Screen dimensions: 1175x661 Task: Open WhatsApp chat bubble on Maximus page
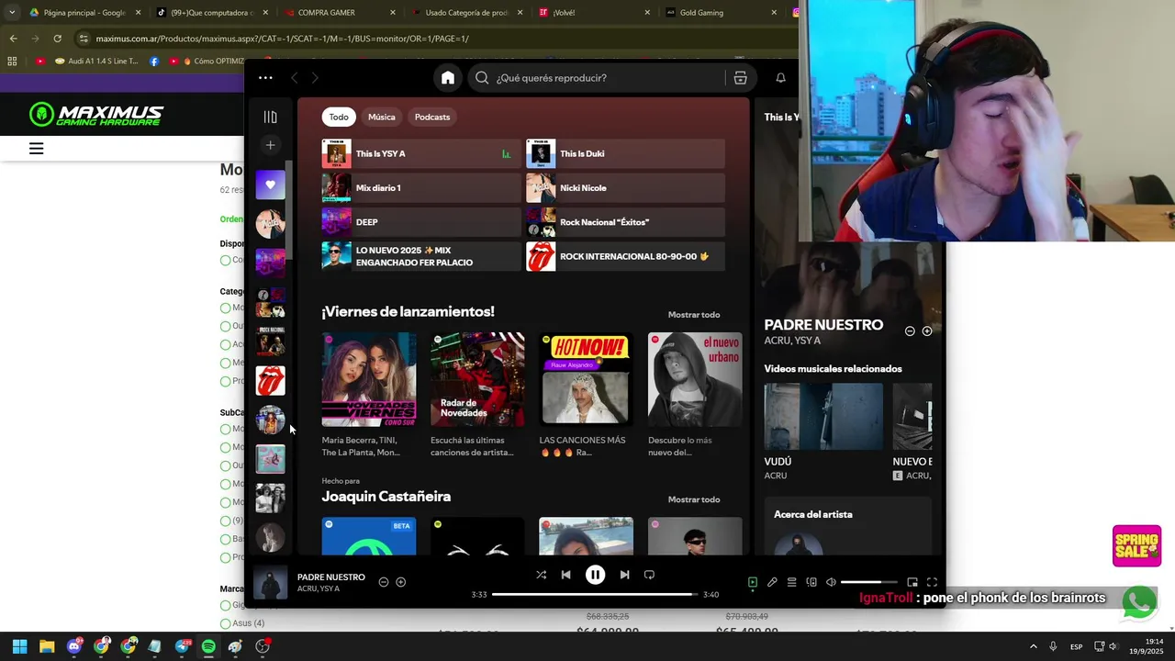point(1139,603)
